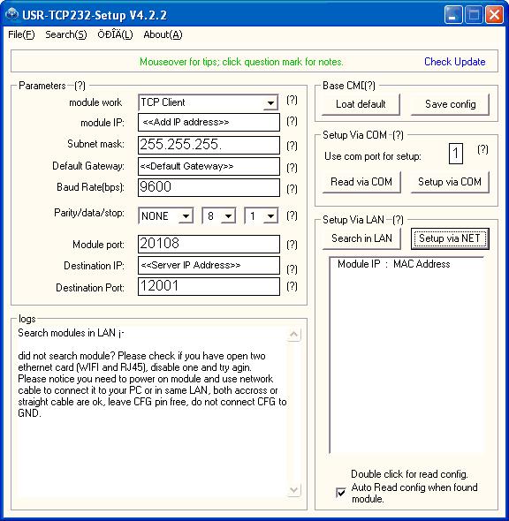Close the USR-TCP232-Setup window
The height and width of the screenshot is (521, 509).
(x=494, y=15)
